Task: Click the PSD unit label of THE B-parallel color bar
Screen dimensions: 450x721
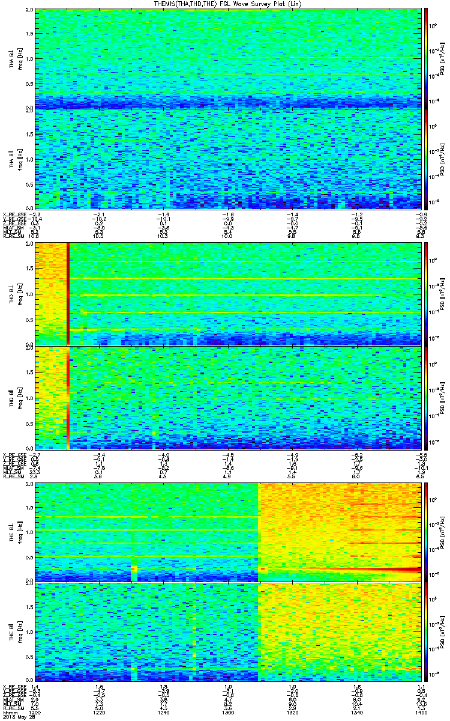Action: (x=443, y=632)
